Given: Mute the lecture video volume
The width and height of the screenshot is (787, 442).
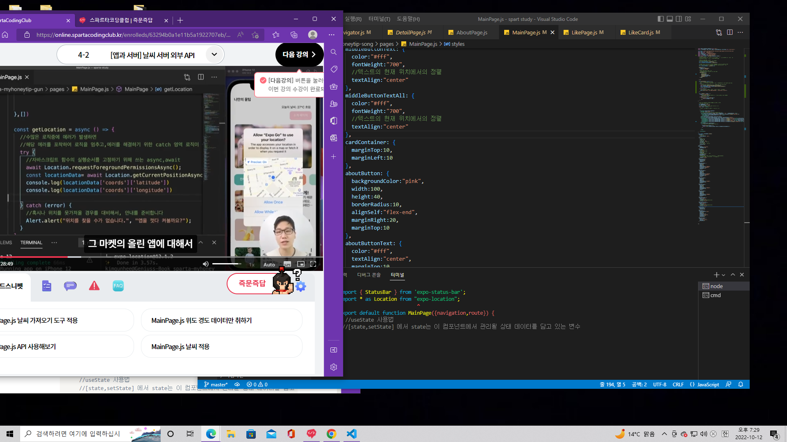Looking at the screenshot, I should 206,264.
